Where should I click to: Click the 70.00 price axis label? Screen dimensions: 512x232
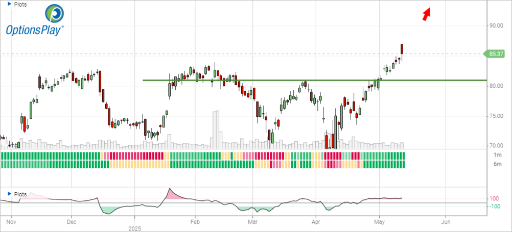496,145
